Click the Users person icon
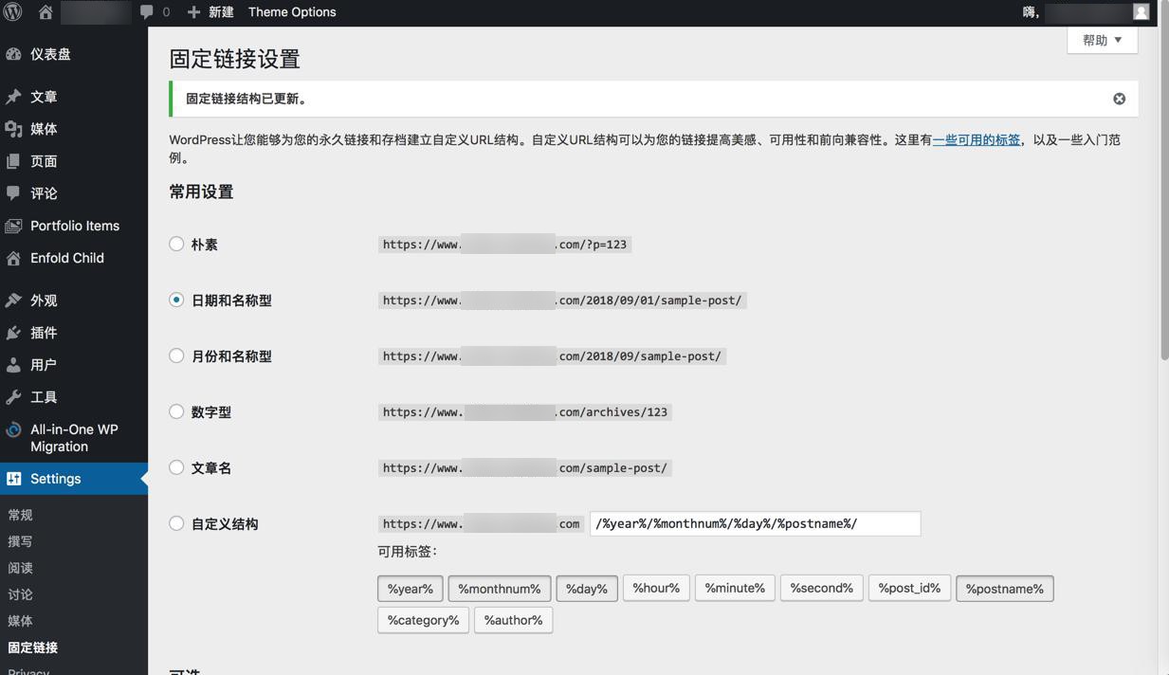The width and height of the screenshot is (1169, 675). point(13,365)
